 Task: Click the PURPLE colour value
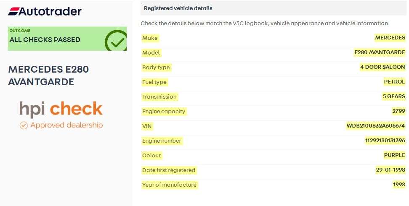click(394, 155)
